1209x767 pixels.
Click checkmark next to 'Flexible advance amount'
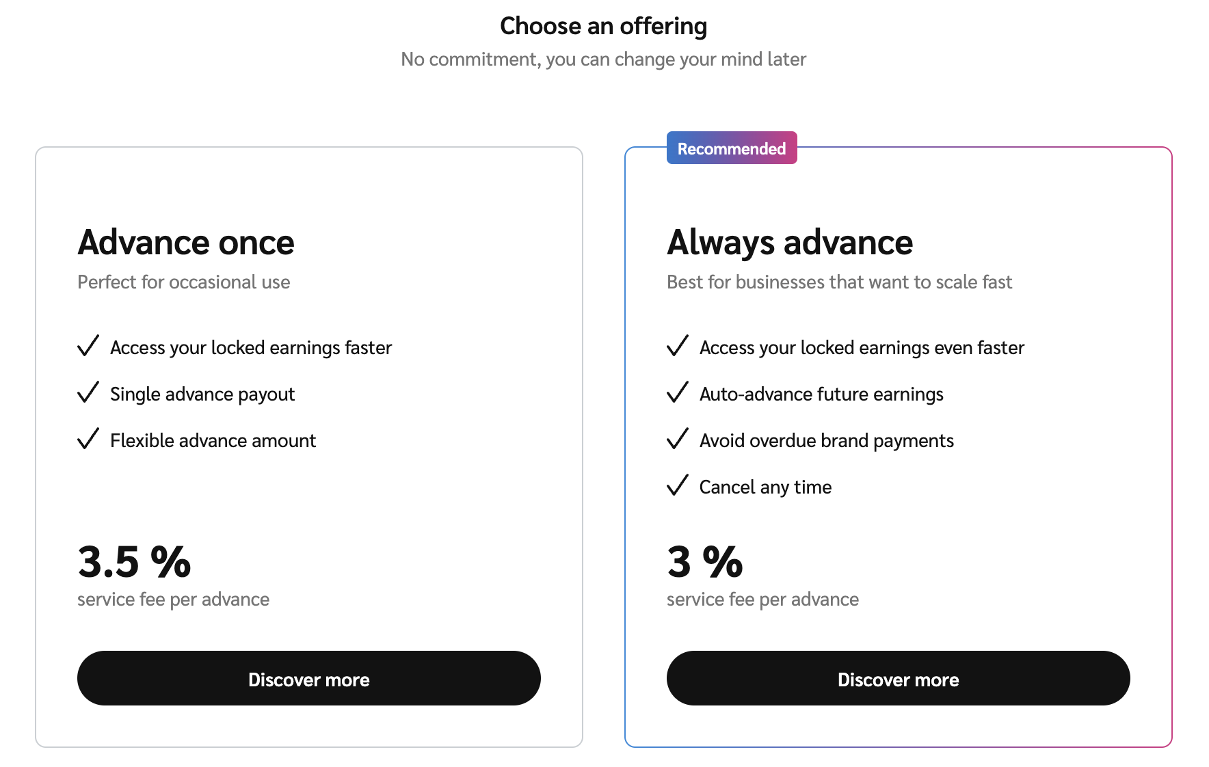88,439
